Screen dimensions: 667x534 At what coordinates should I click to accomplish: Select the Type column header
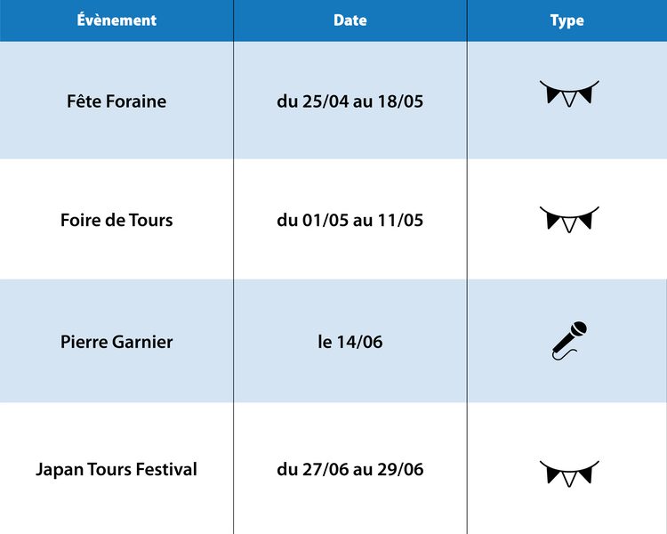click(567, 20)
